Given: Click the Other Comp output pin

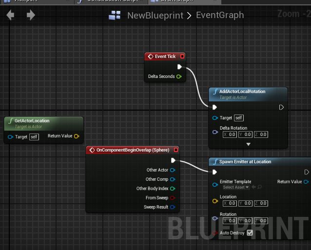Looking at the screenshot, I should click(173, 179).
